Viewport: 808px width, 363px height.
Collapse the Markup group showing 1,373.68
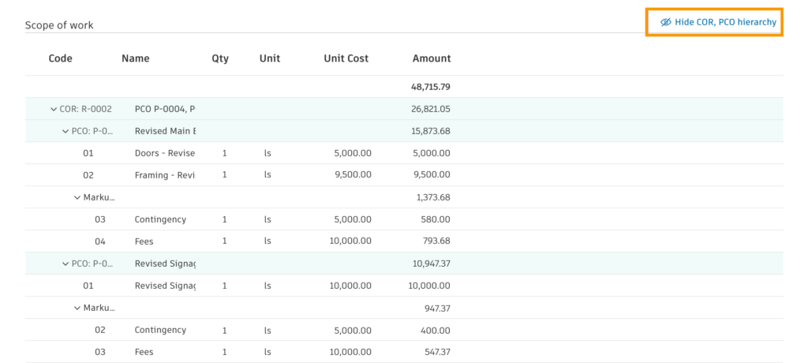77,197
